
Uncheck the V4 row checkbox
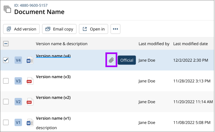6,60
